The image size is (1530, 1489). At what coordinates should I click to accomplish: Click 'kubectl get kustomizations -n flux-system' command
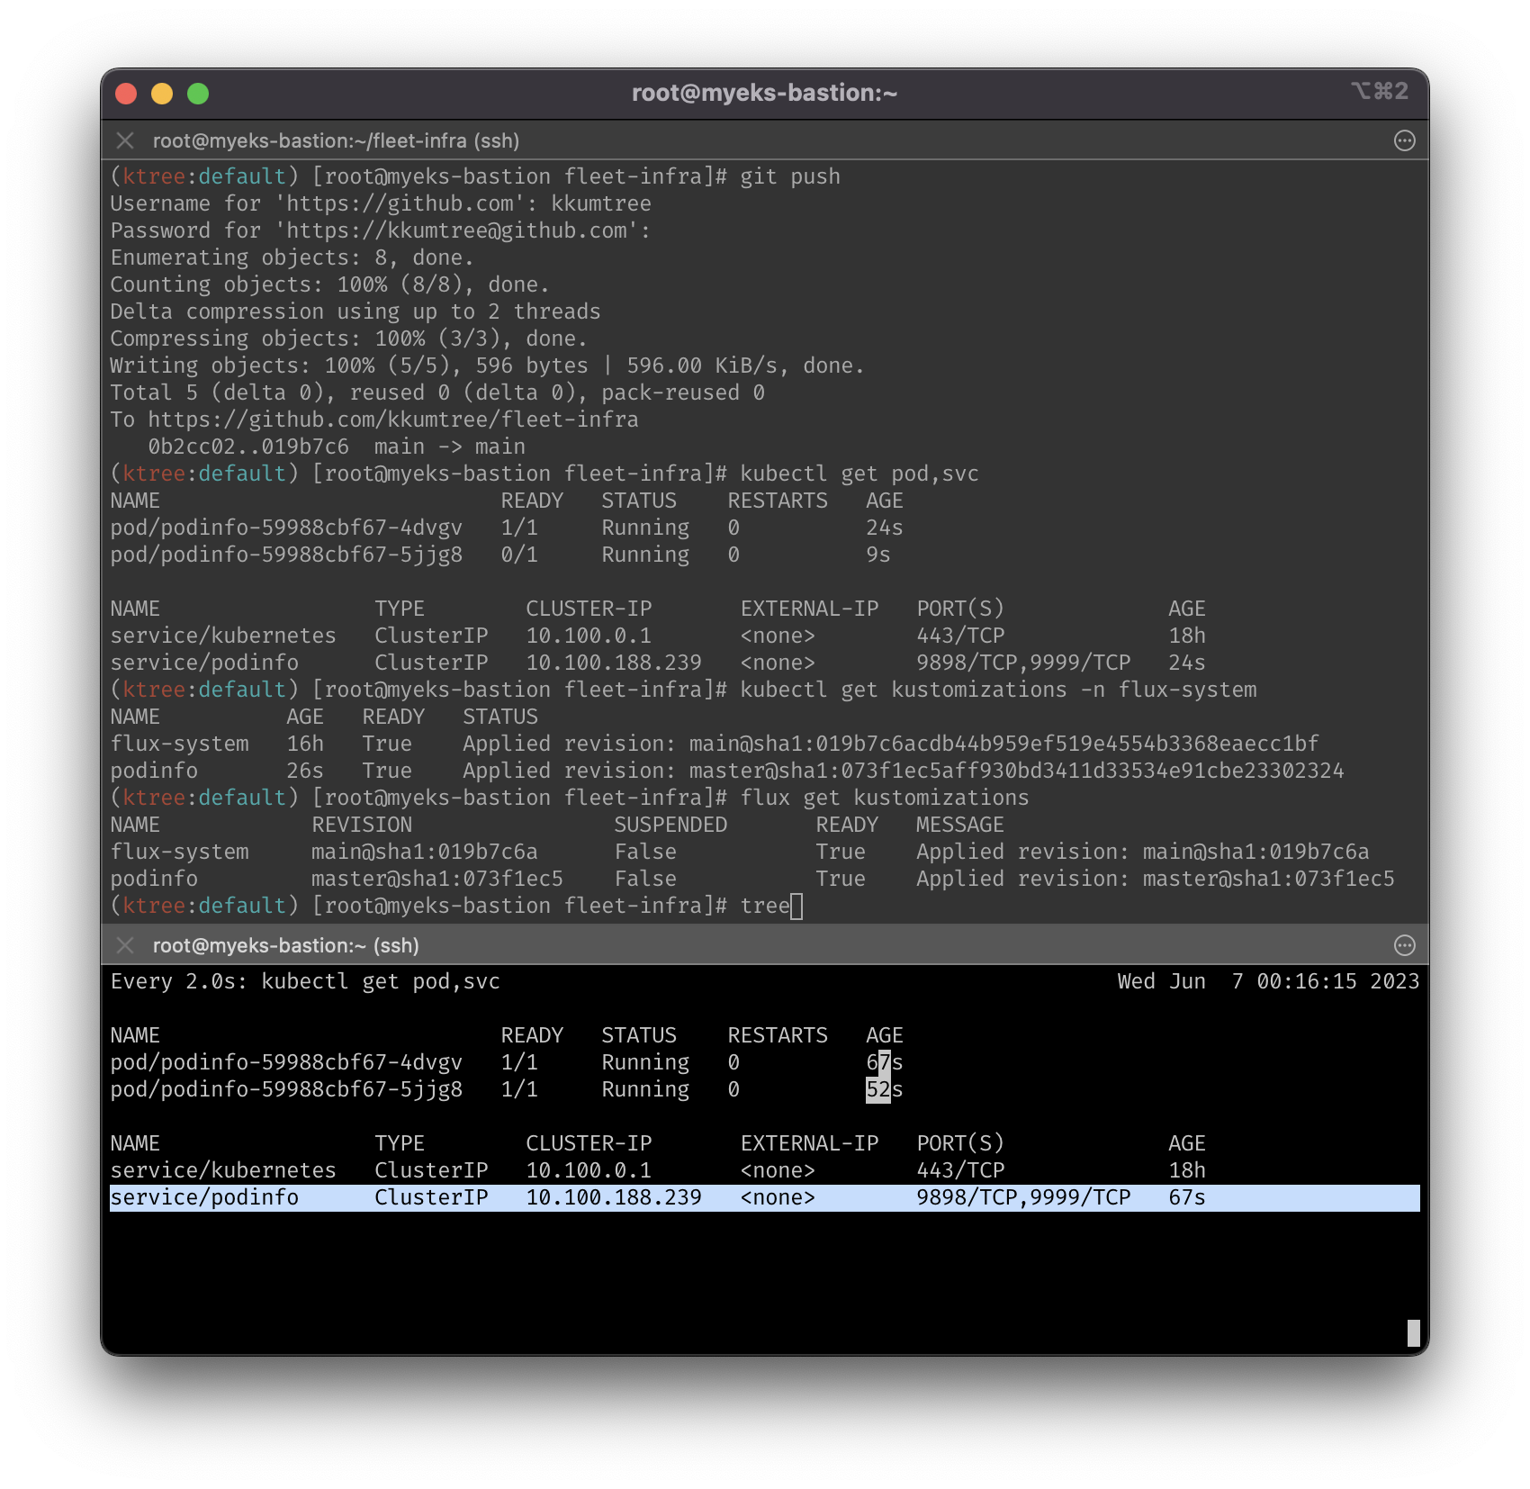(998, 690)
